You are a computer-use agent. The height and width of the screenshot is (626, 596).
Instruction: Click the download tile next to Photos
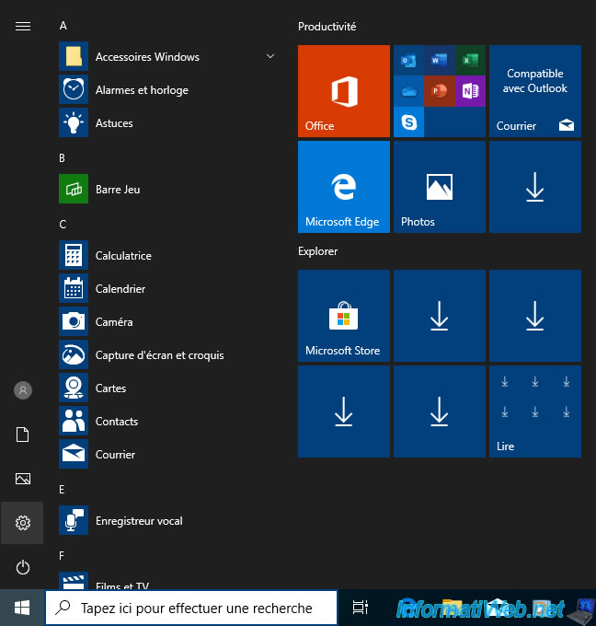[x=535, y=187]
